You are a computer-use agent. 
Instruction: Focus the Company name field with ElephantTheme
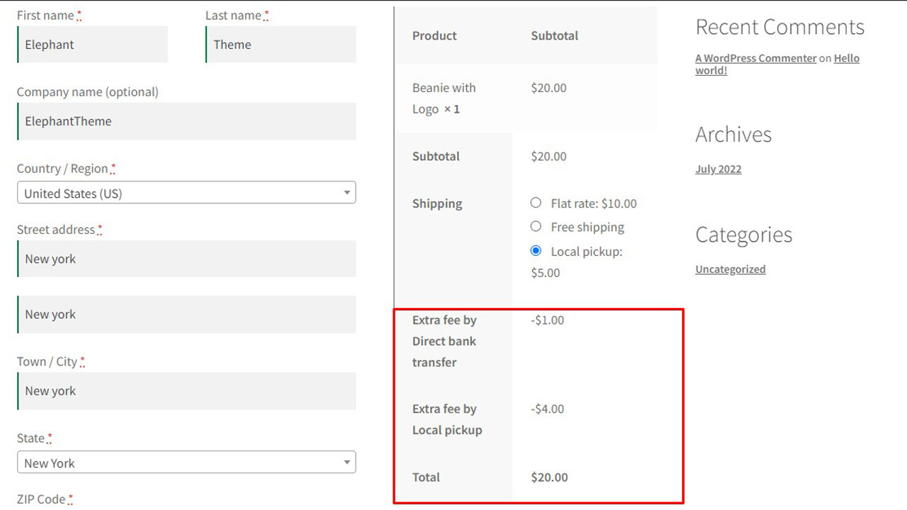186,121
